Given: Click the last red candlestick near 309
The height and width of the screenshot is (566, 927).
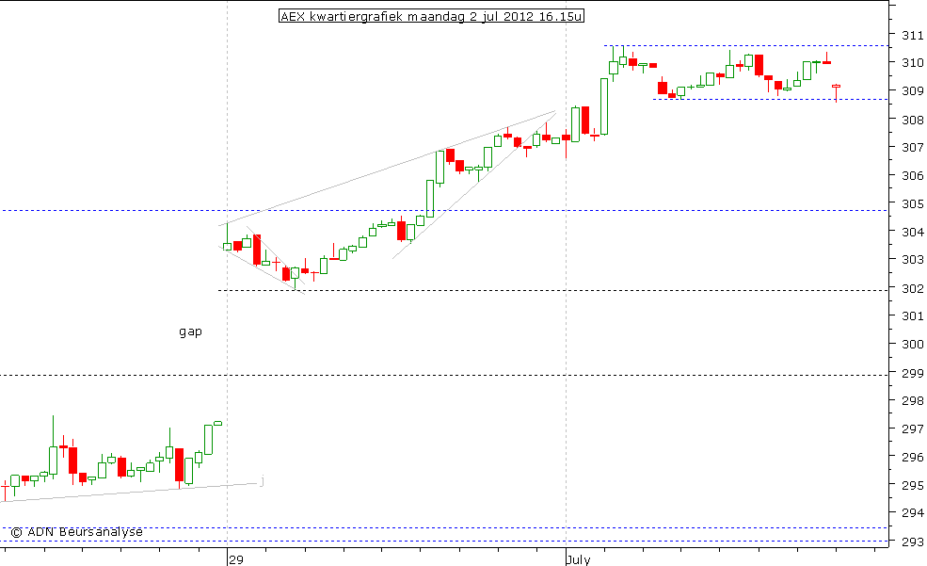Looking at the screenshot, I should tap(836, 93).
